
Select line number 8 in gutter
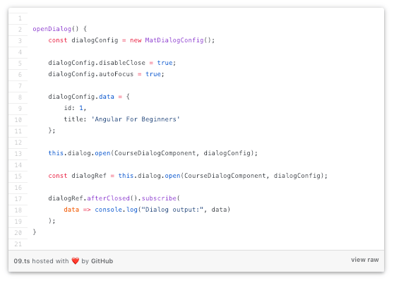(x=20, y=97)
